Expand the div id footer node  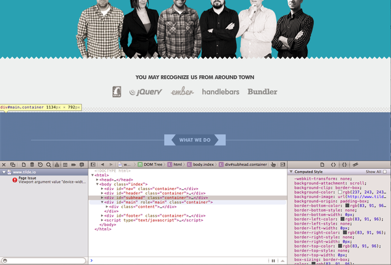[102, 215]
